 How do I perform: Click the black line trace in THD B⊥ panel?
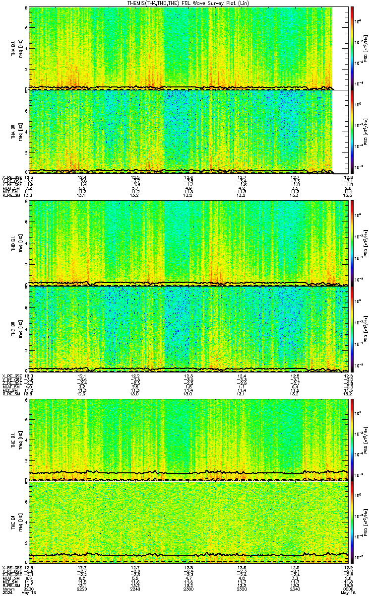click(x=188, y=283)
